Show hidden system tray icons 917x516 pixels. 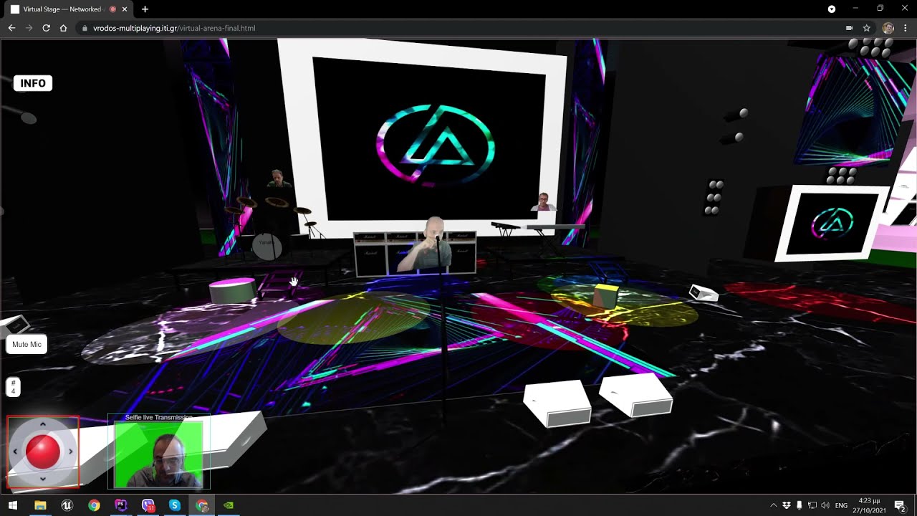tap(774, 505)
